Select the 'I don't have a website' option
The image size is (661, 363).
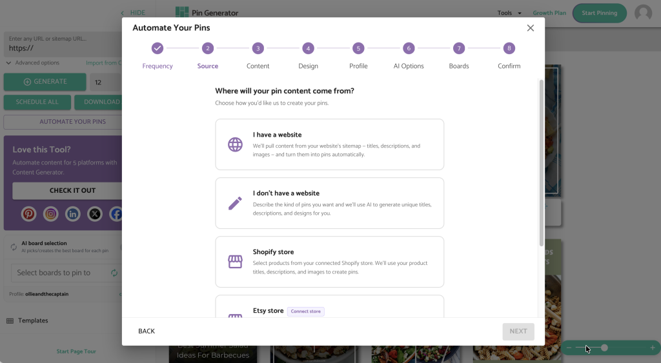(329, 203)
